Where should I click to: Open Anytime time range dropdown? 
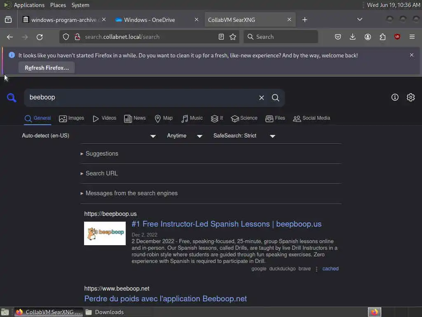[185, 135]
